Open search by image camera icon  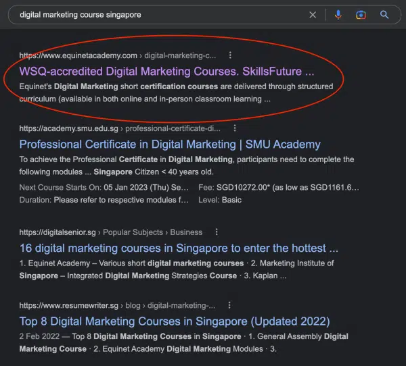(x=361, y=15)
